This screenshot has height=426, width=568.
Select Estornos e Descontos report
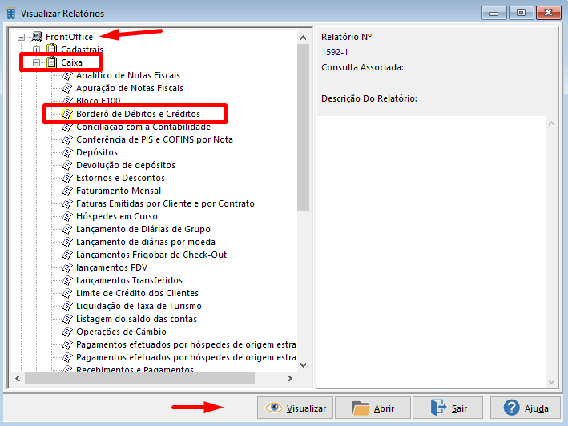[x=120, y=178]
